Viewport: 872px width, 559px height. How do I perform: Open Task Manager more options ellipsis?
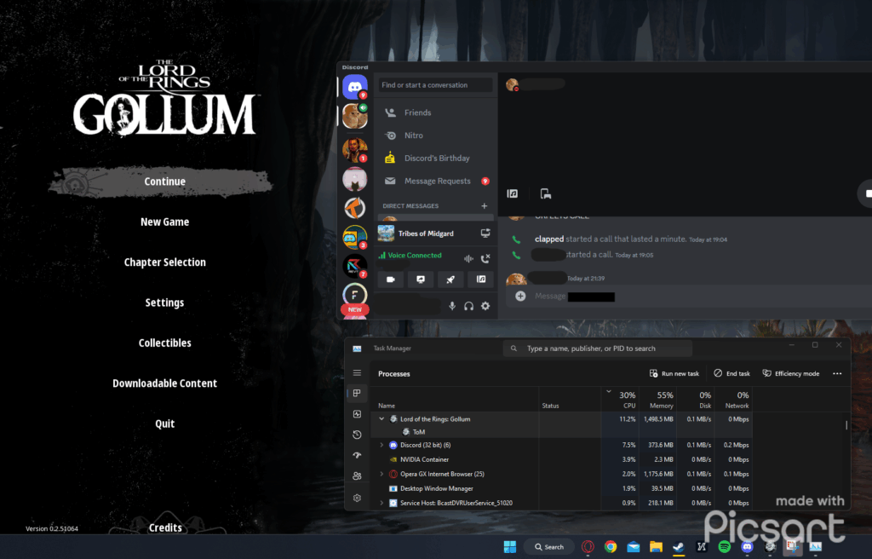837,373
